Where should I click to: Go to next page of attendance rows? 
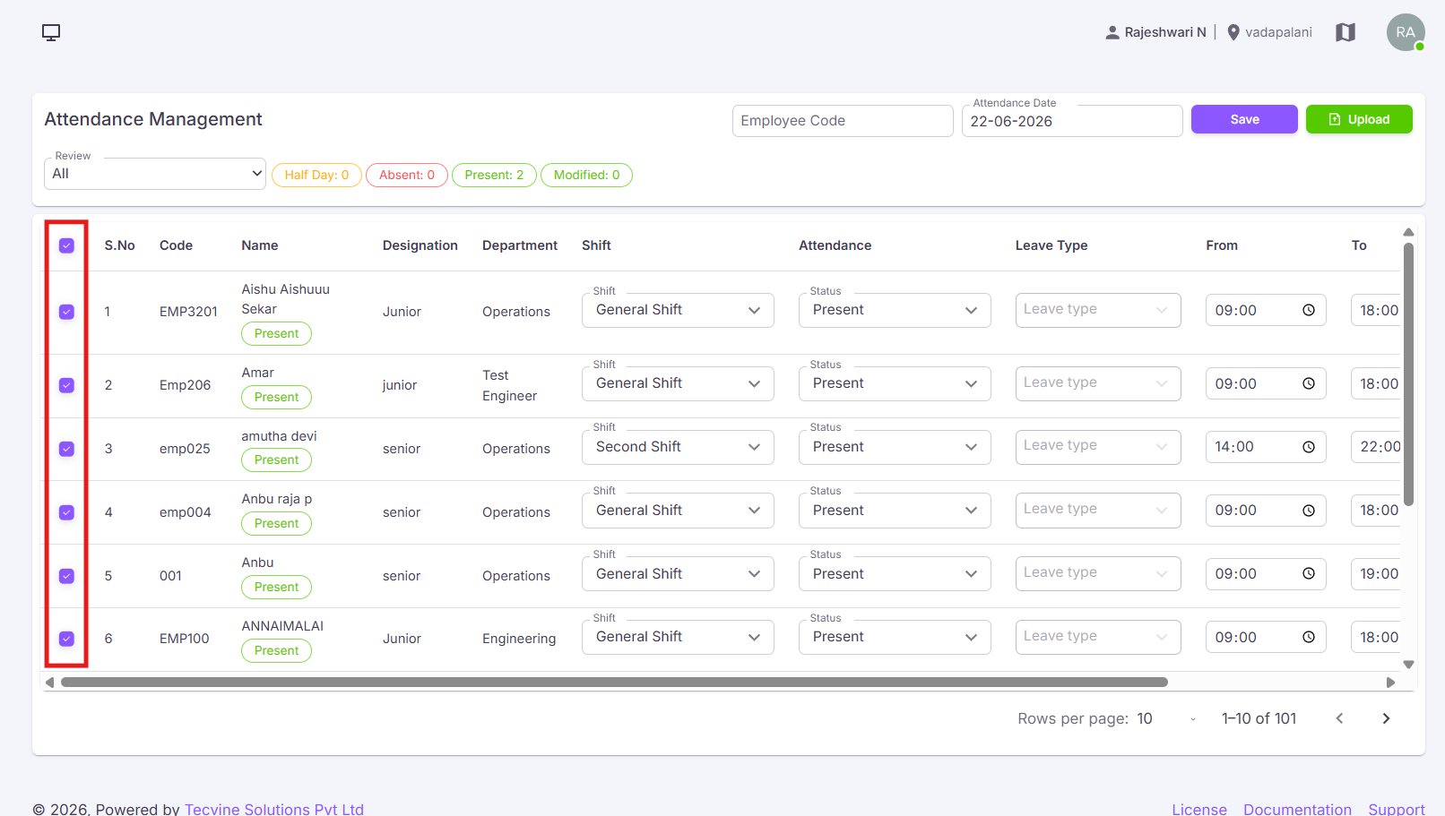(1386, 718)
